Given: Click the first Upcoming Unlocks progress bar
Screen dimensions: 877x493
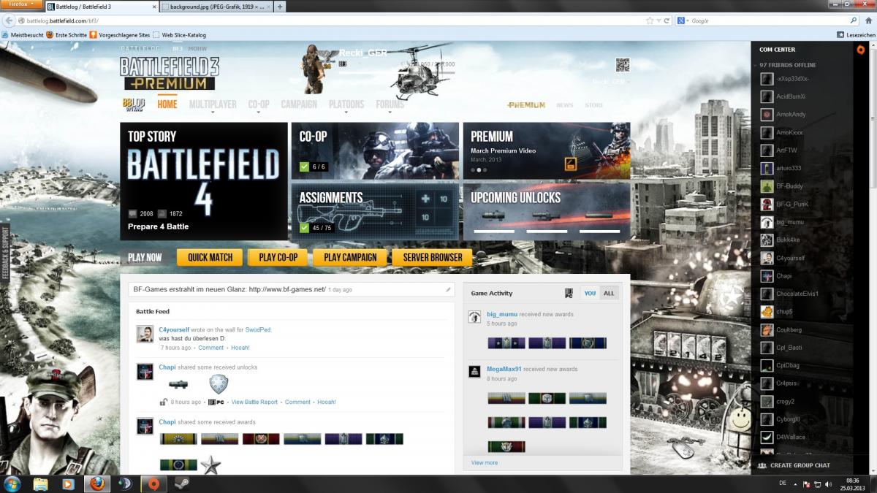Looking at the screenshot, I should 494,232.
